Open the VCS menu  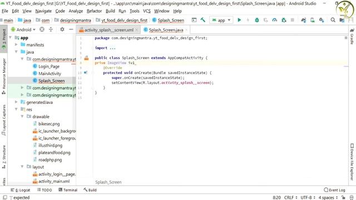(147, 11)
